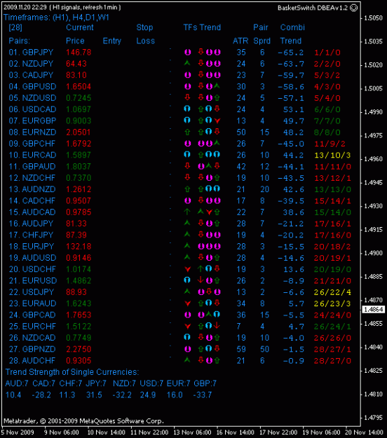The width and height of the screenshot is (387, 438).
Task: Click the leading magenta circle icon in GBPNZD row
Action: (187, 349)
